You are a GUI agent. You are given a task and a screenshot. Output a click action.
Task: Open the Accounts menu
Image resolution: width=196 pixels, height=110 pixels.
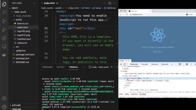coord(4,98)
